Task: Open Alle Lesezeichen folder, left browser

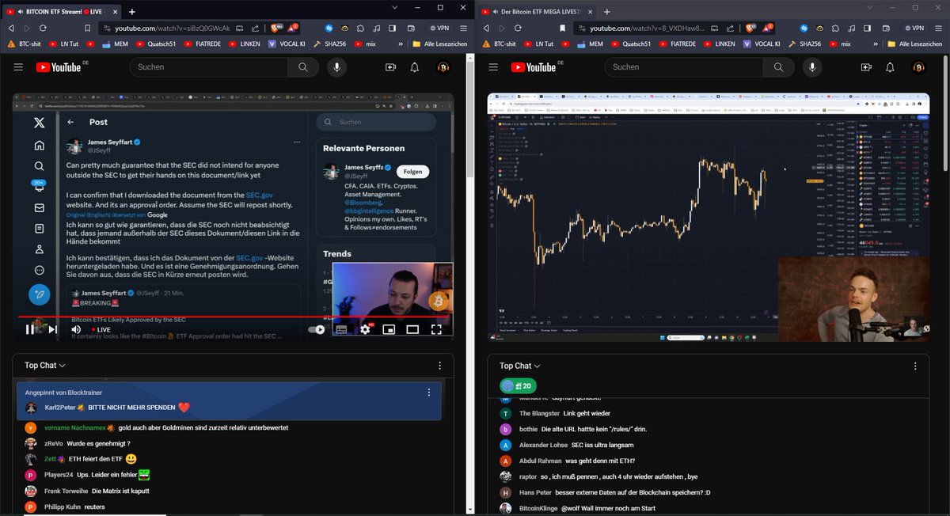Action: 440,44
